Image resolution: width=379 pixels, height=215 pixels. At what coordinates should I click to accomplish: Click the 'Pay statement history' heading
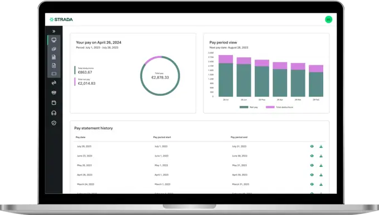[94, 128]
